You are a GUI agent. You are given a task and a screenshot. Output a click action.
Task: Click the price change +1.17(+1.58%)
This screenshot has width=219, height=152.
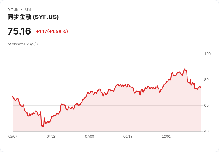52,31
